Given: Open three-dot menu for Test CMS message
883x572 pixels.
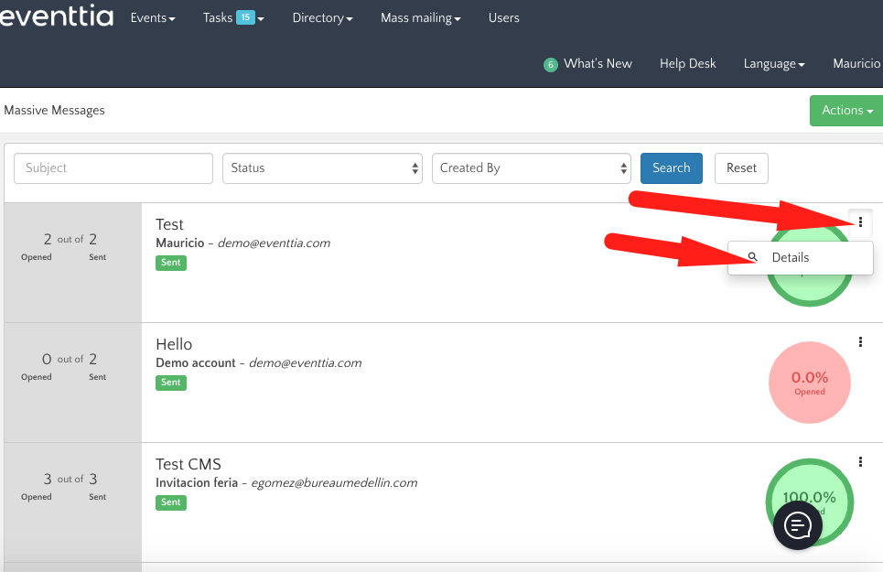Looking at the screenshot, I should click(861, 462).
